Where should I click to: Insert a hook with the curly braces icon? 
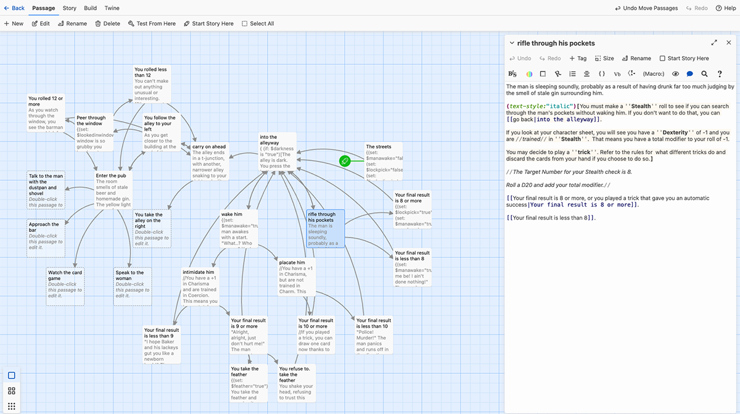point(602,73)
